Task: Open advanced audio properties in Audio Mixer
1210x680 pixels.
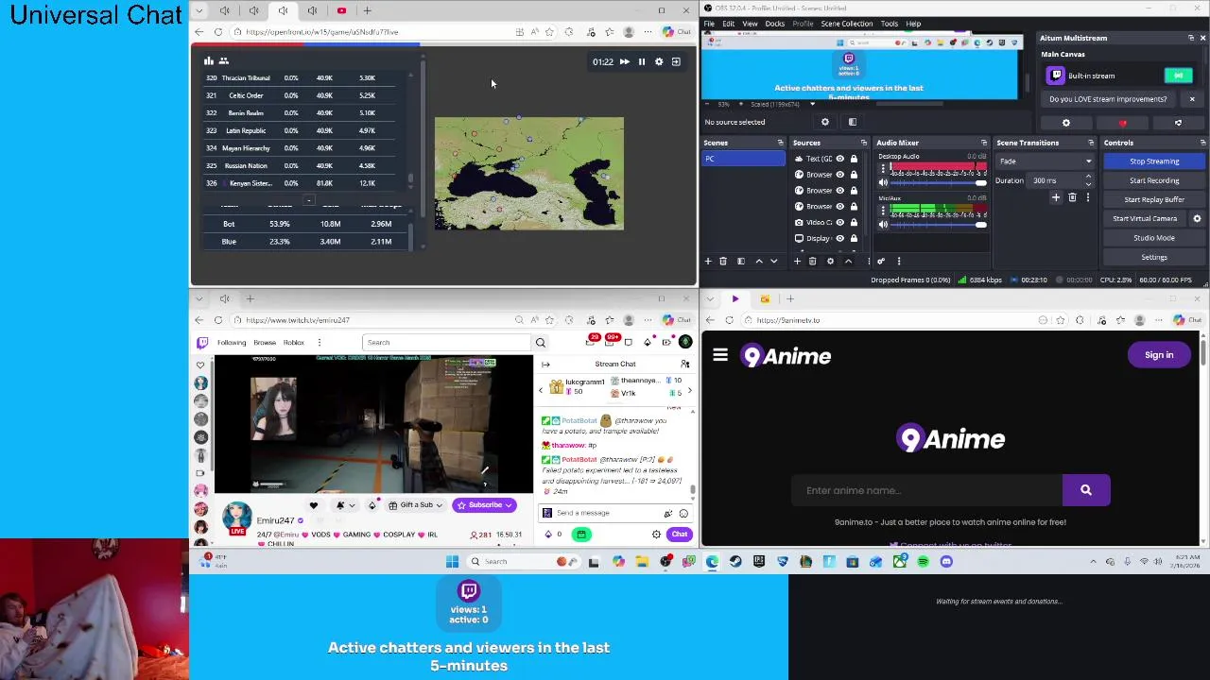Action: tap(881, 261)
